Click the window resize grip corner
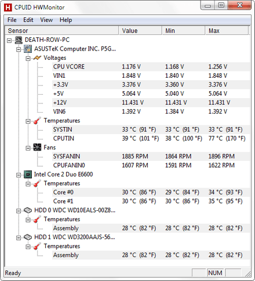 [x=248, y=274]
